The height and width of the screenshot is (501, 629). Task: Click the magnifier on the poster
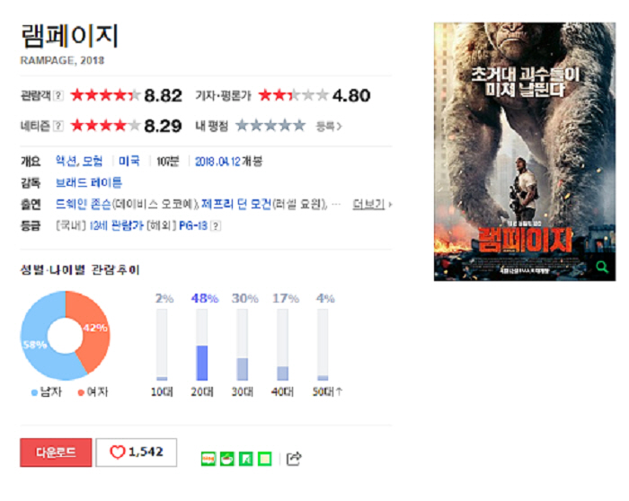pos(602,267)
